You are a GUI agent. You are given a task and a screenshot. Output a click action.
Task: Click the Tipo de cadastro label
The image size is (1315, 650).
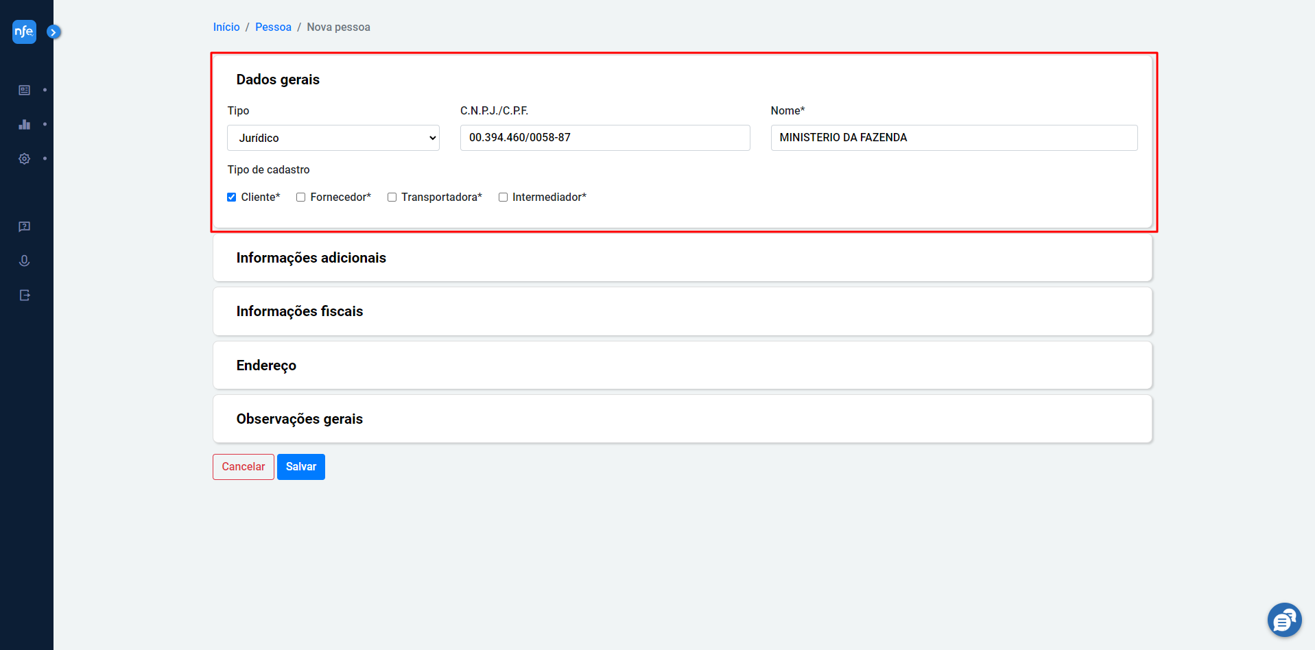pos(268,169)
